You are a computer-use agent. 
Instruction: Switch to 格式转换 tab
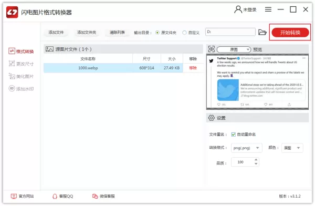click(x=21, y=51)
